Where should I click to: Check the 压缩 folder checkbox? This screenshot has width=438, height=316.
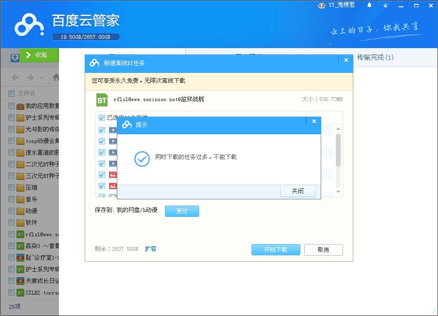tap(11, 187)
